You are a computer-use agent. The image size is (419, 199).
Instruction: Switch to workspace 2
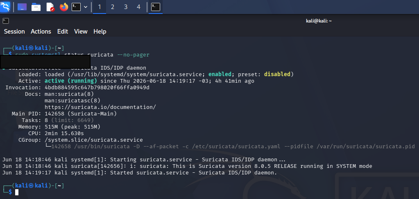click(x=113, y=7)
